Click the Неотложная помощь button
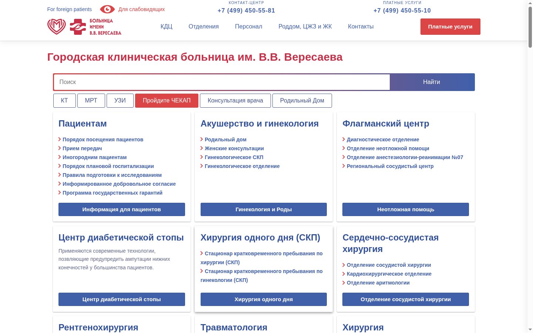 tap(406, 209)
